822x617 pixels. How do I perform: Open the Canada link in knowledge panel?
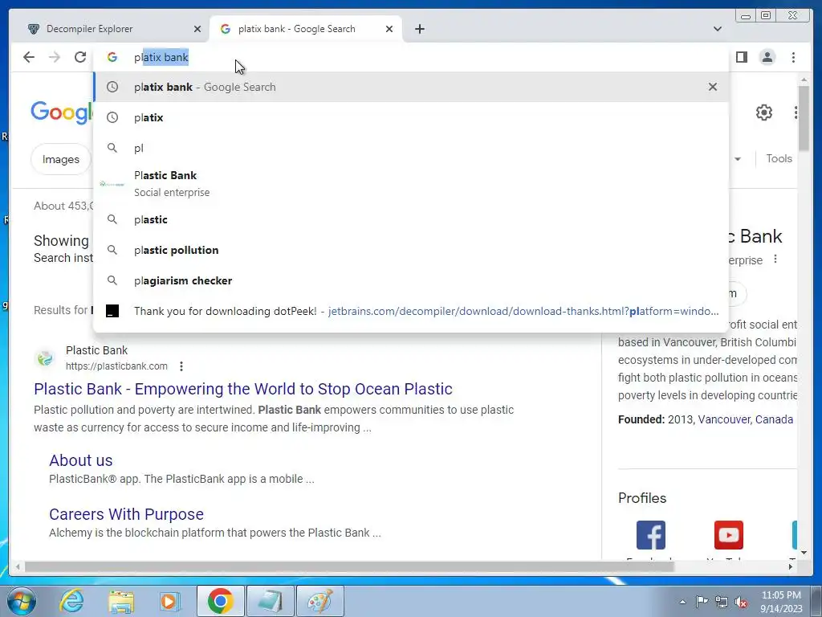pyautogui.click(x=774, y=419)
